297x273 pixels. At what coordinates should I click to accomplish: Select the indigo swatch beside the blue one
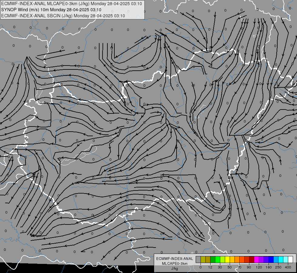tap(266, 259)
